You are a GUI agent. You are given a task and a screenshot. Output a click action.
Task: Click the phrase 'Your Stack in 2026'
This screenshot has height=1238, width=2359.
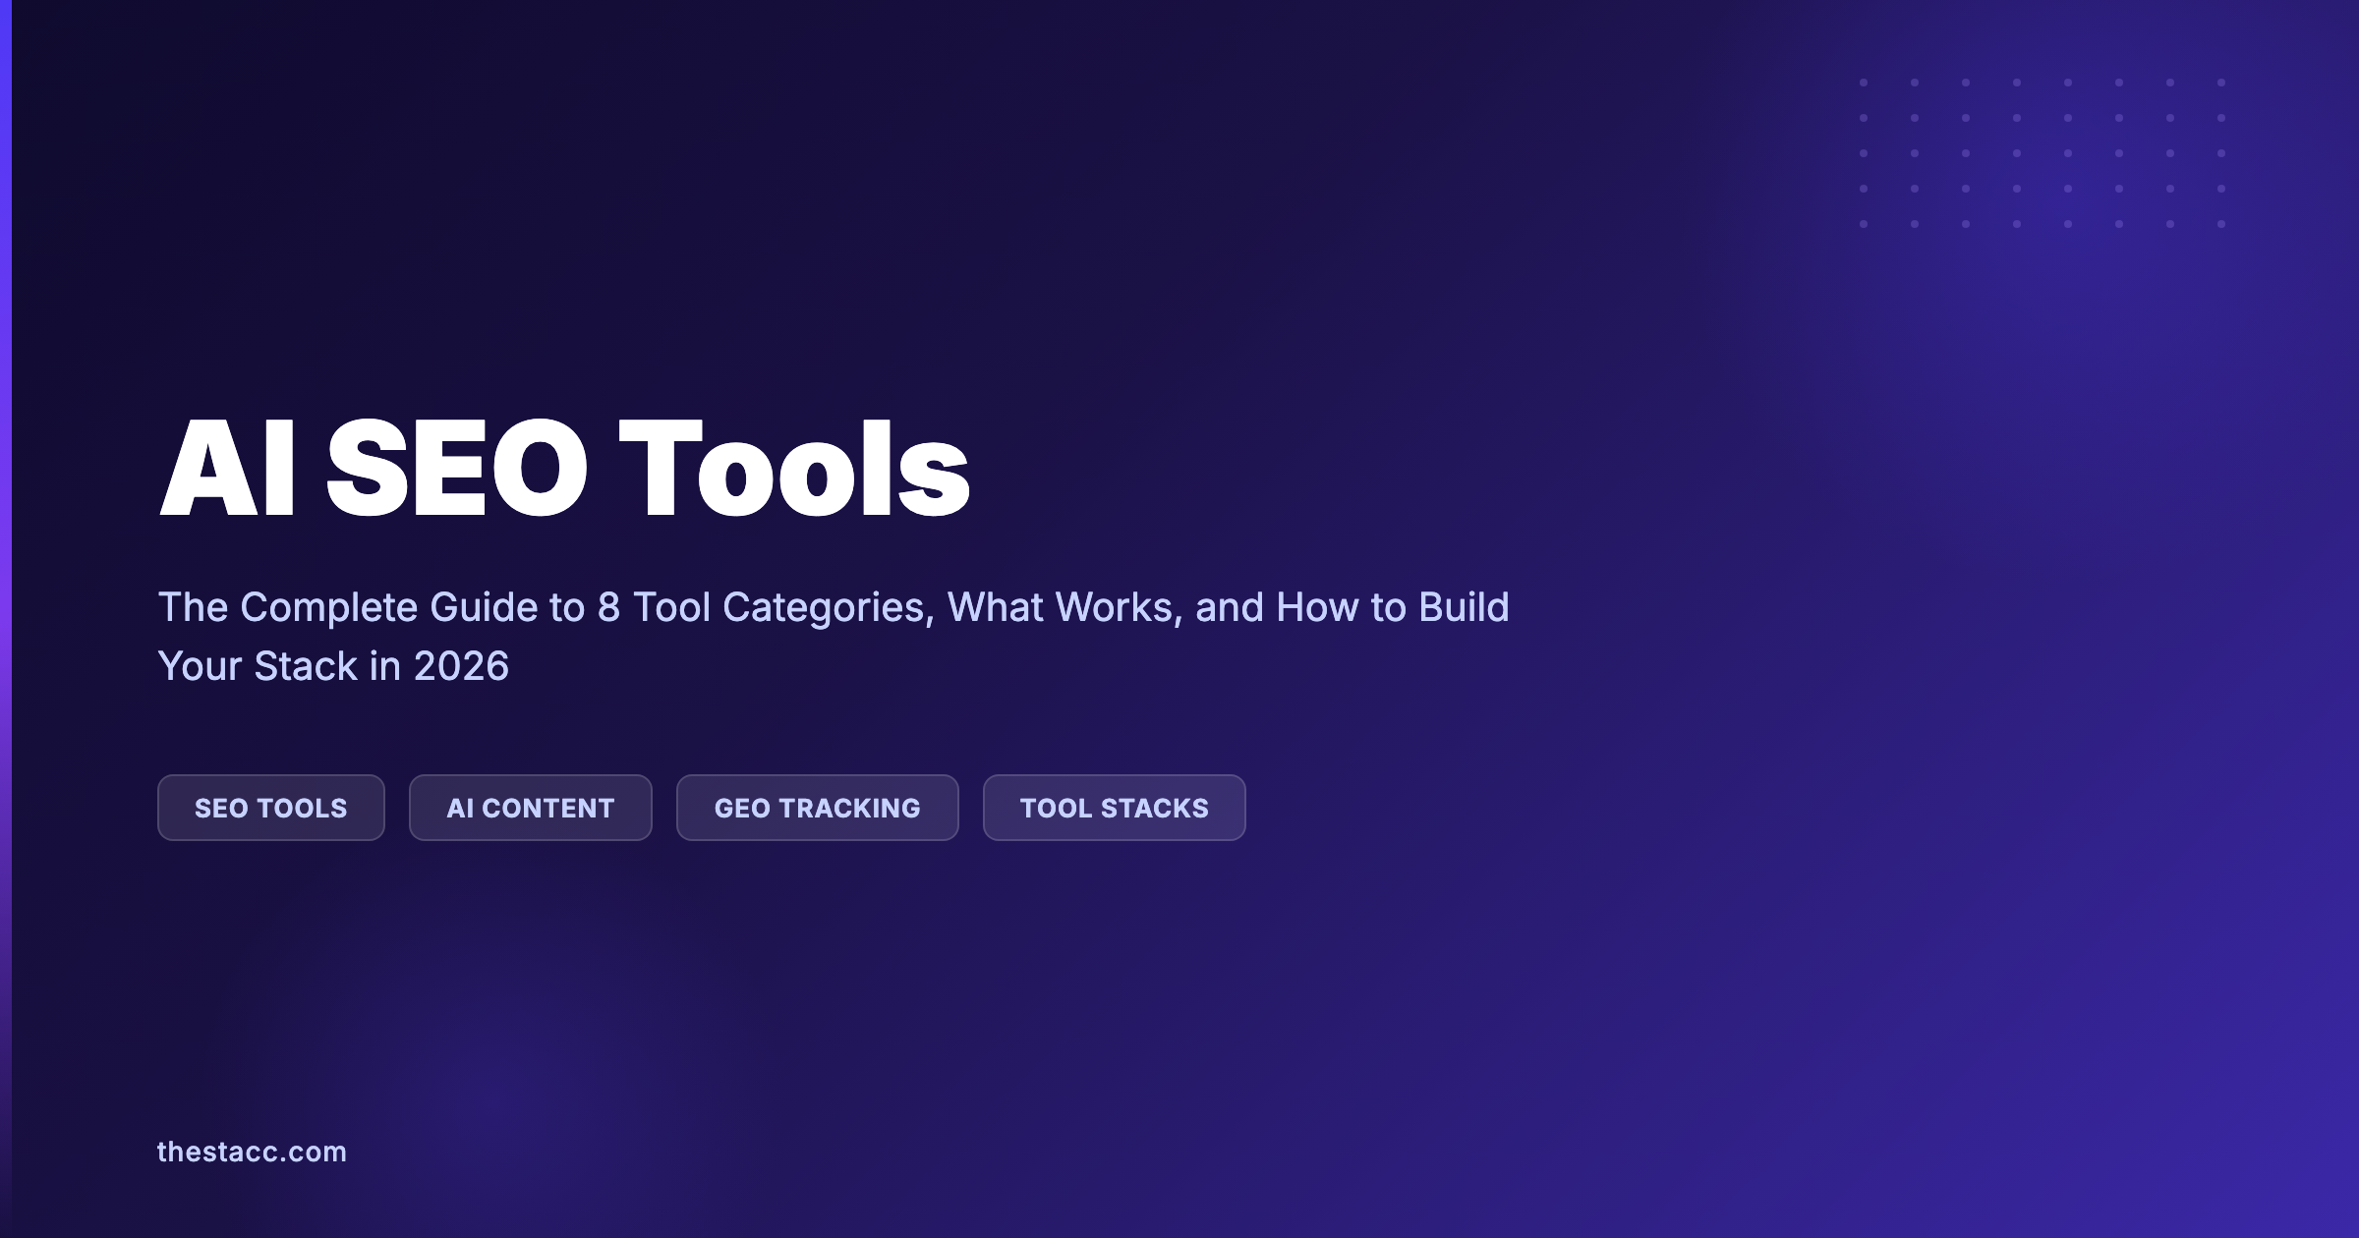click(x=334, y=664)
